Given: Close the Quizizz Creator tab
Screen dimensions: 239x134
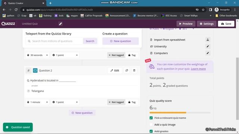Looking at the screenshot, I should click(43, 3).
